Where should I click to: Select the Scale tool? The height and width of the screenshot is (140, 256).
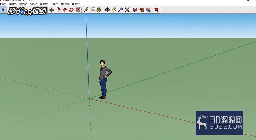78,10
